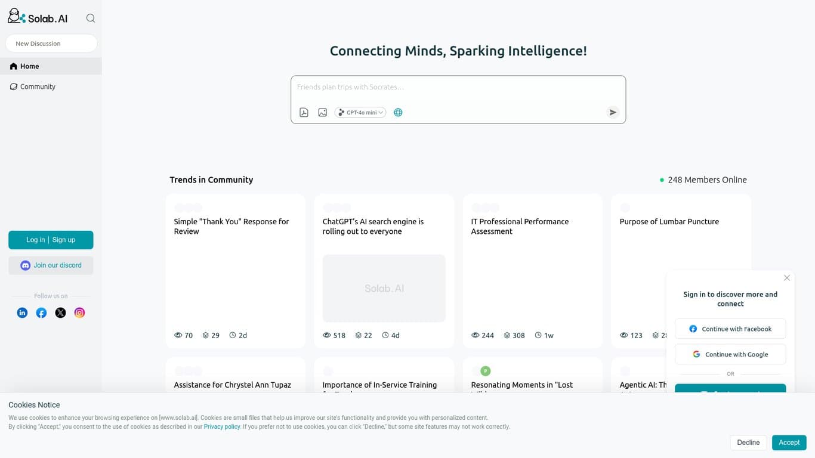The width and height of the screenshot is (815, 458).
Task: Click Join our discord button
Action: pos(51,265)
